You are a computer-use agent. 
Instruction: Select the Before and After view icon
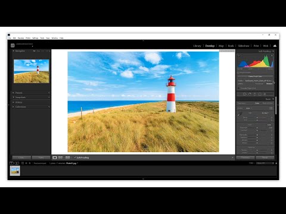[x=68, y=158]
